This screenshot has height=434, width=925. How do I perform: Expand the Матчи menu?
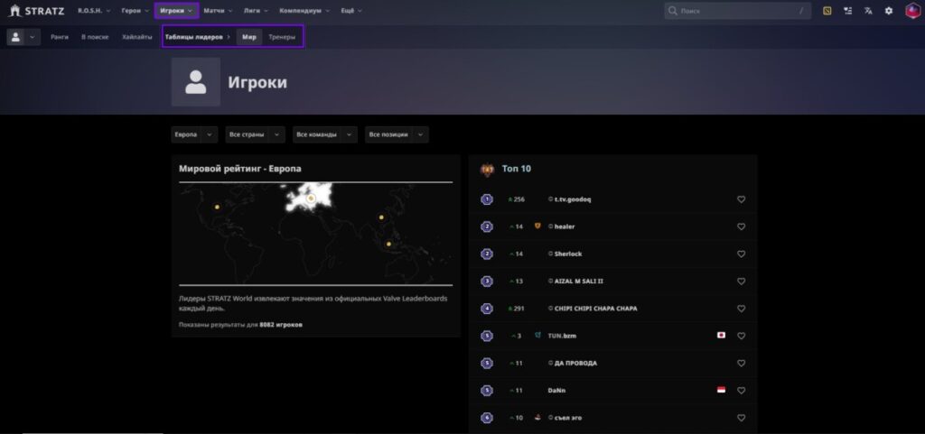(x=218, y=11)
